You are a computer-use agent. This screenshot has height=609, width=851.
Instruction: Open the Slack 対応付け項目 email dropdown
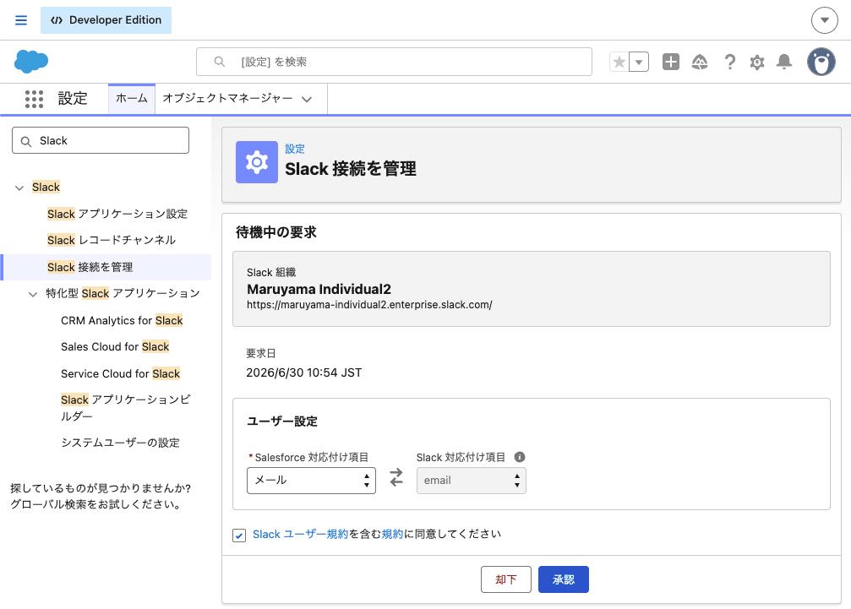pyautogui.click(x=471, y=481)
